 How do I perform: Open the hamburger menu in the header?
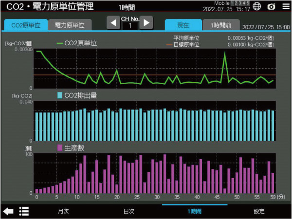[x=285, y=6]
